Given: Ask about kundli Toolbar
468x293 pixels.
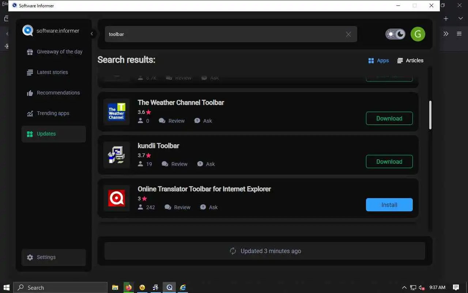Looking at the screenshot, I should click(206, 164).
